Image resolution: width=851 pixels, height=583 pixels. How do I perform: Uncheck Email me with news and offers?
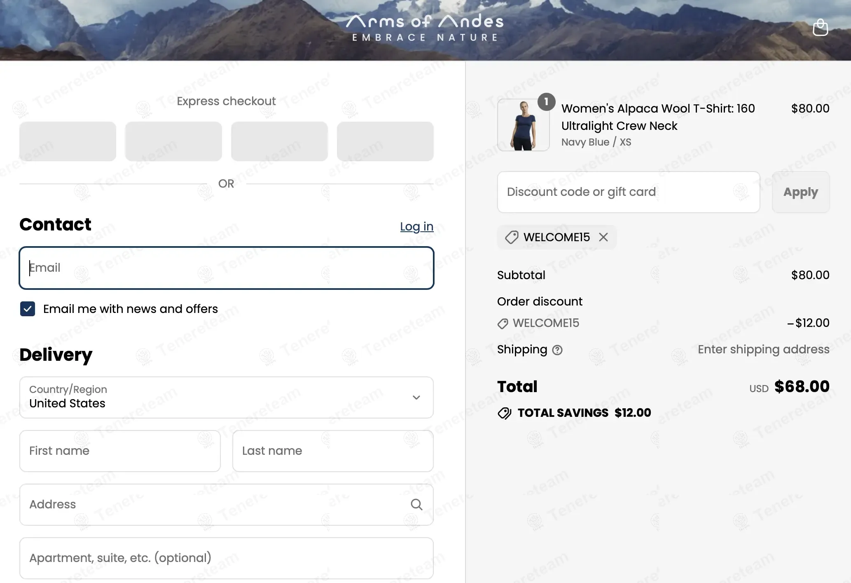(x=28, y=309)
